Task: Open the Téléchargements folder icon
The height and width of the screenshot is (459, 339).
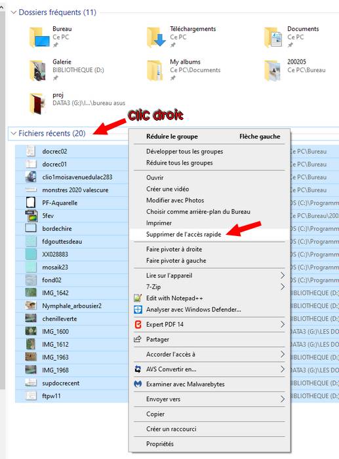Action: pos(156,37)
